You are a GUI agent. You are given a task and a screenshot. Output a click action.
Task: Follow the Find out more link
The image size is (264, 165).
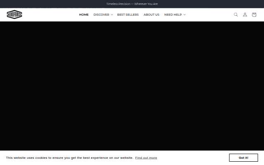tap(146, 158)
